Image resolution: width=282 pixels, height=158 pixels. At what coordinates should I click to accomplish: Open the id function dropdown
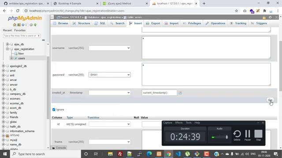coord(110,124)
